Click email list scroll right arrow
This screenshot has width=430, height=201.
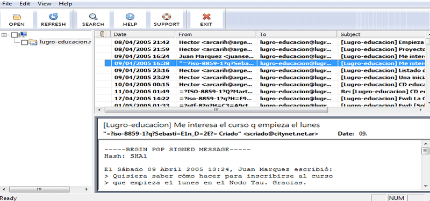pos(420,110)
